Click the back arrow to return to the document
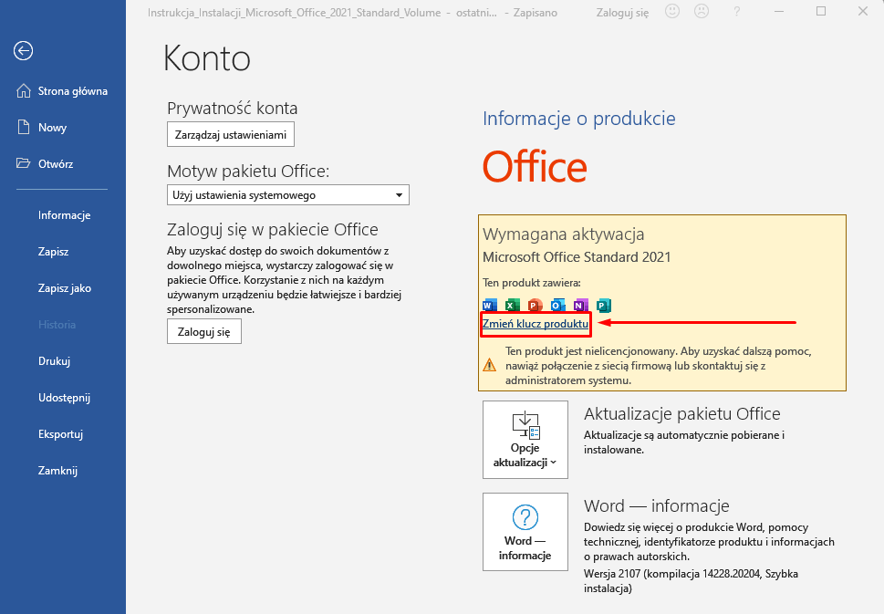Viewport: 884px width, 614px height. (x=23, y=51)
